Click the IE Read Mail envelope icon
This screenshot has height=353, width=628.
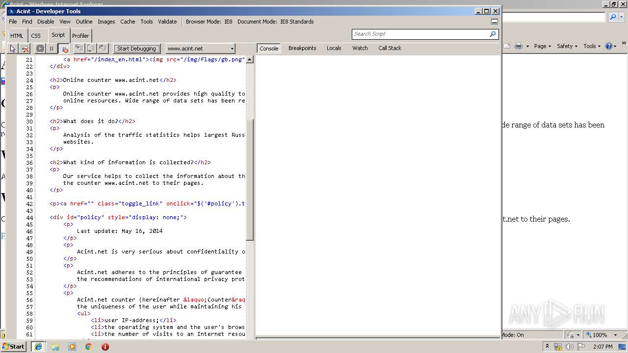pyautogui.click(x=506, y=46)
